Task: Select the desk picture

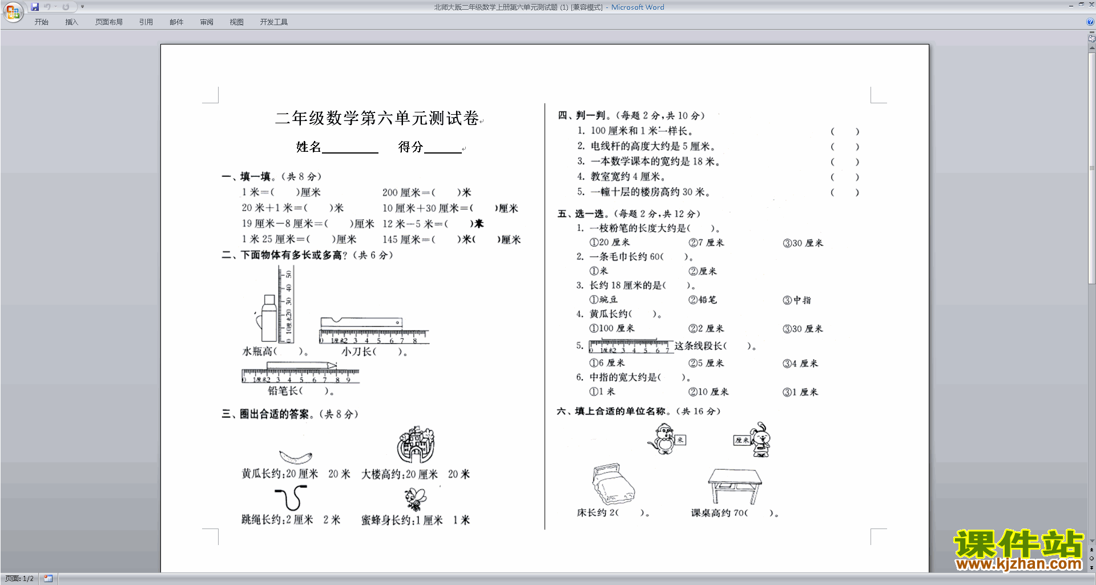Action: 735,486
